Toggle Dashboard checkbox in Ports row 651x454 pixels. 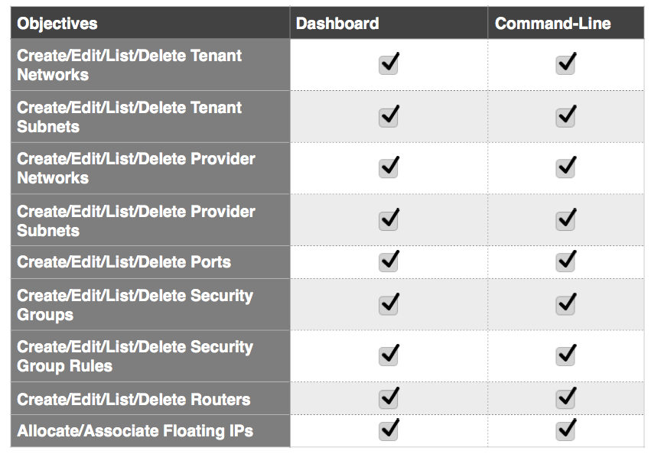point(389,262)
